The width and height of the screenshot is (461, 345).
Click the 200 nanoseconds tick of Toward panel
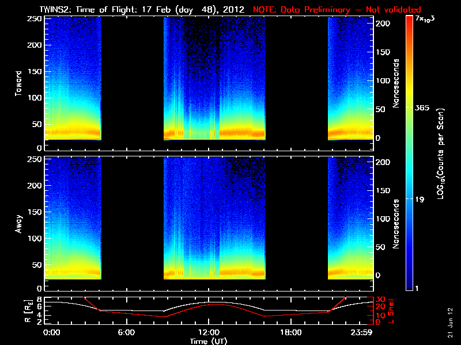[x=383, y=24]
